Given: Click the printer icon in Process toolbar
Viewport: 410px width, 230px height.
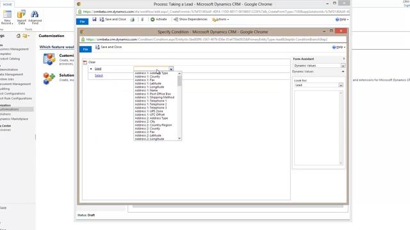Looking at the screenshot, I should pos(133,20).
